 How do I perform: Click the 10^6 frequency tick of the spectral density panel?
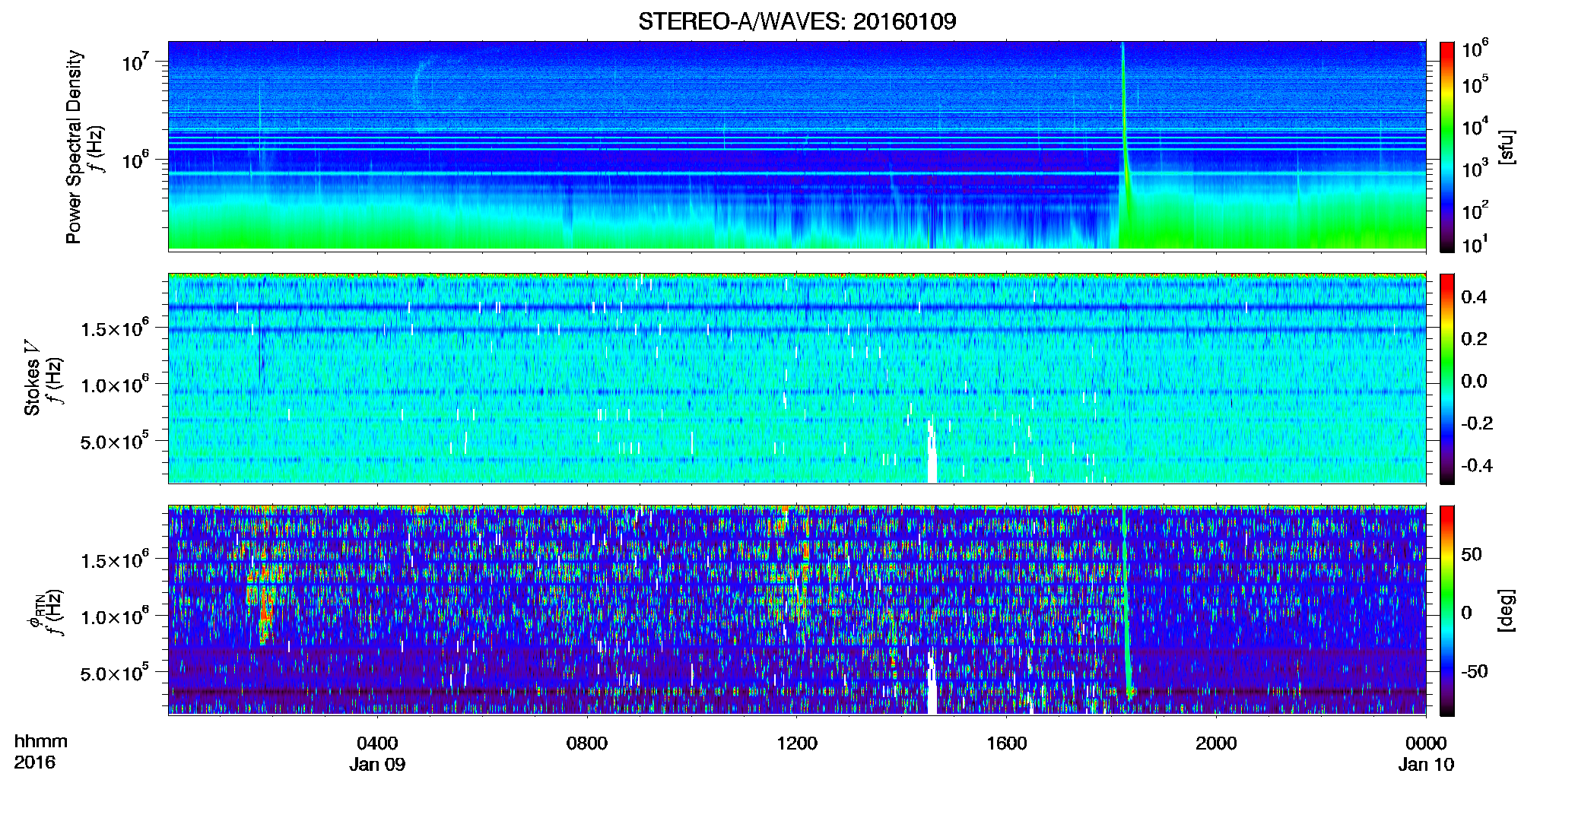pos(135,160)
